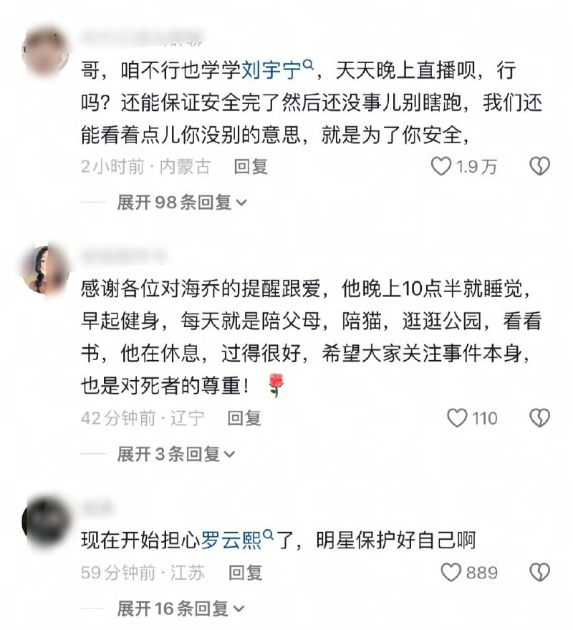Like the 江苏 comment with 889 likes
Image resolution: width=573 pixels, height=630 pixels.
(451, 572)
